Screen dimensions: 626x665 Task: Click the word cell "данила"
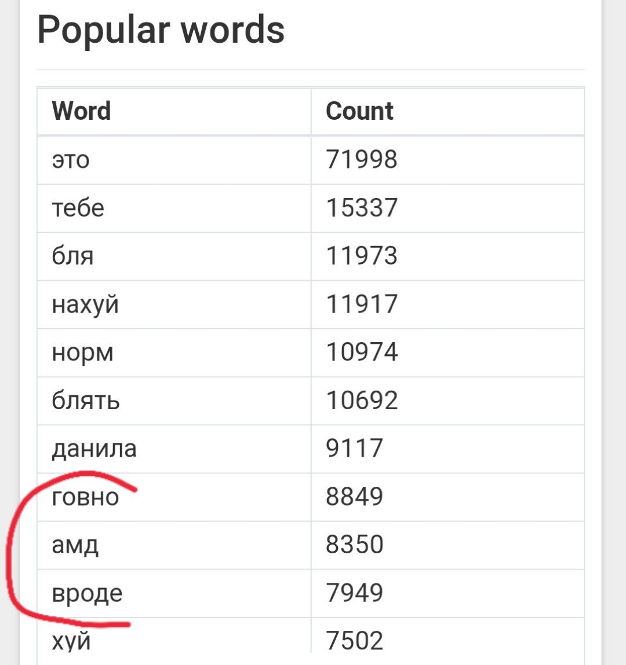click(x=94, y=449)
